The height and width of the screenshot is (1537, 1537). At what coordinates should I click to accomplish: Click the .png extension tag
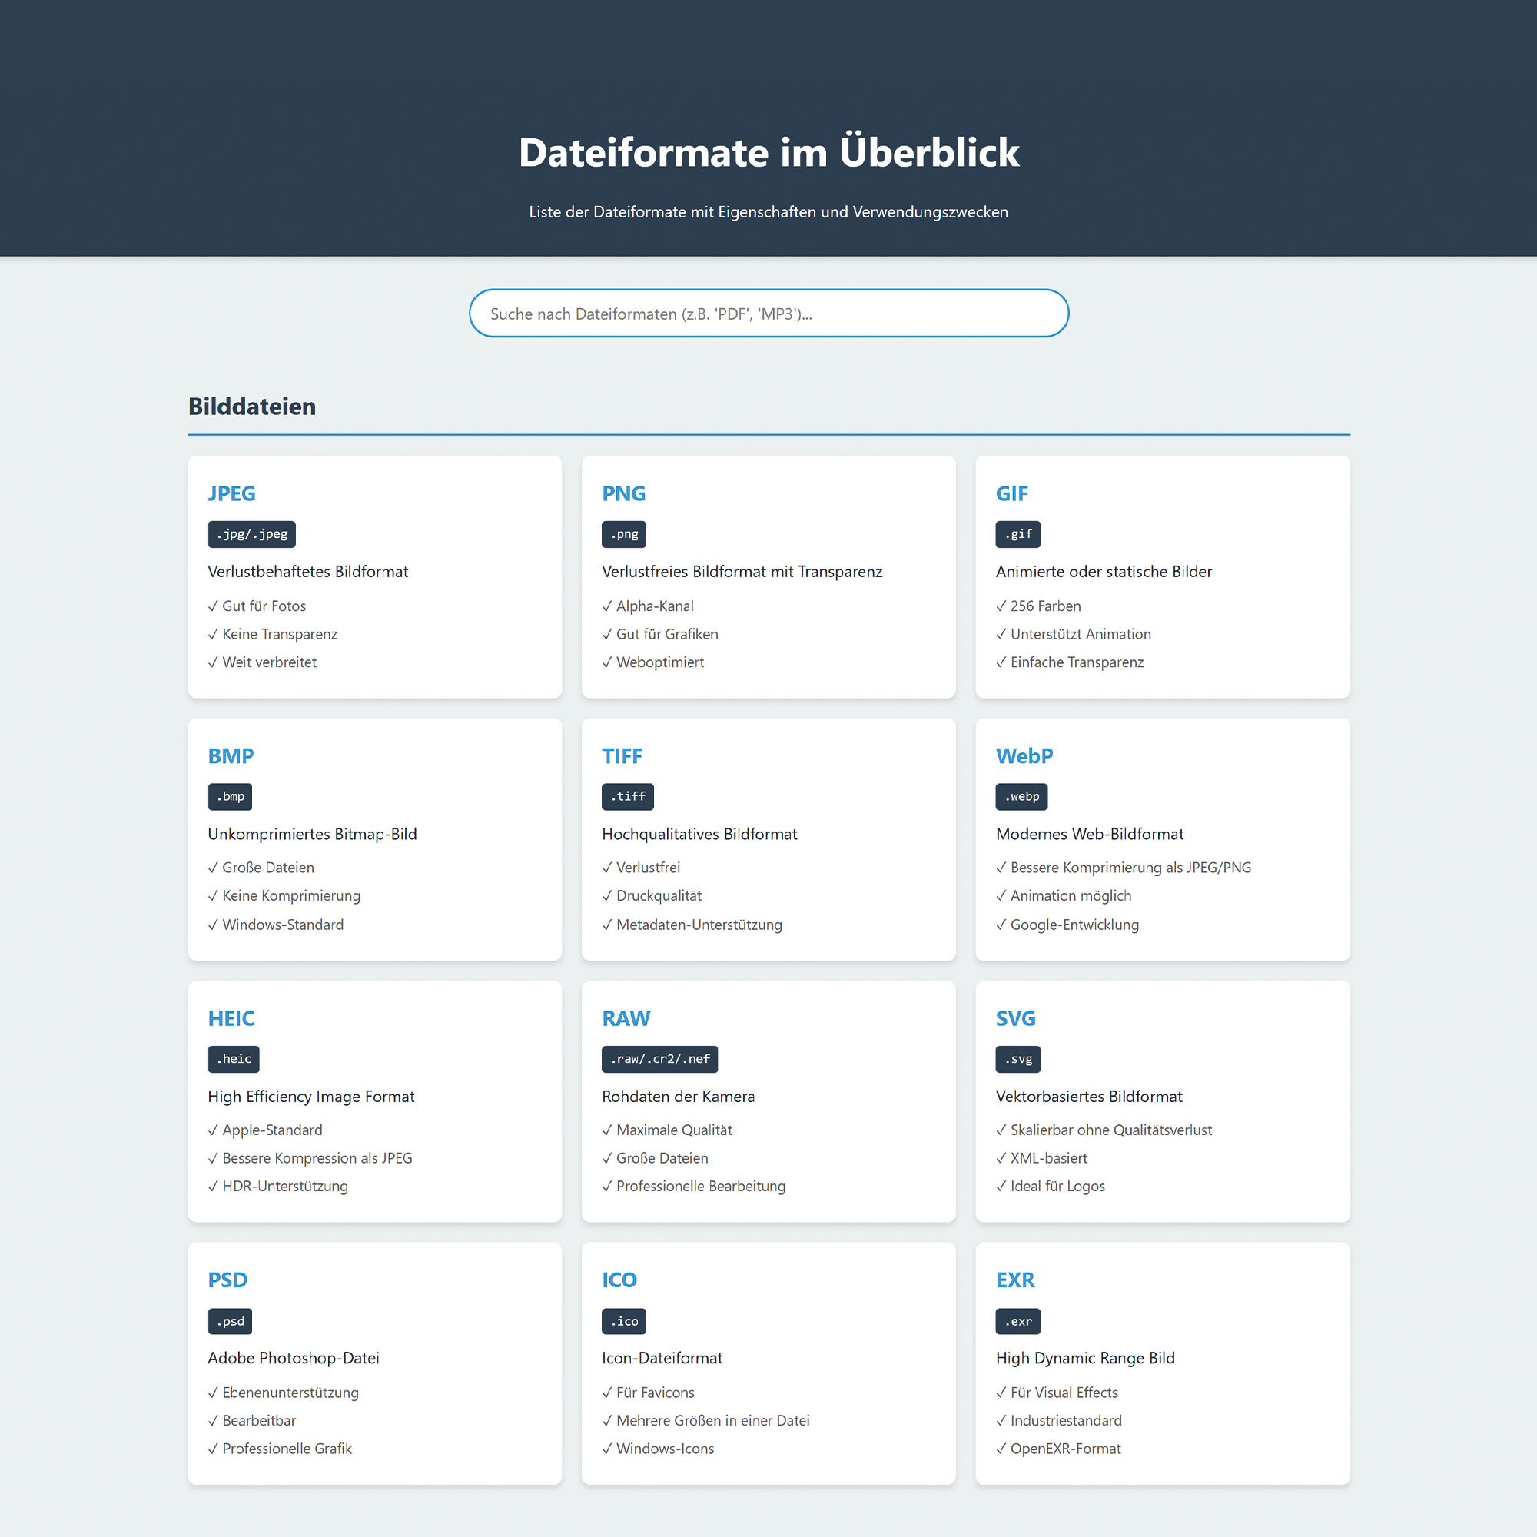623,535
